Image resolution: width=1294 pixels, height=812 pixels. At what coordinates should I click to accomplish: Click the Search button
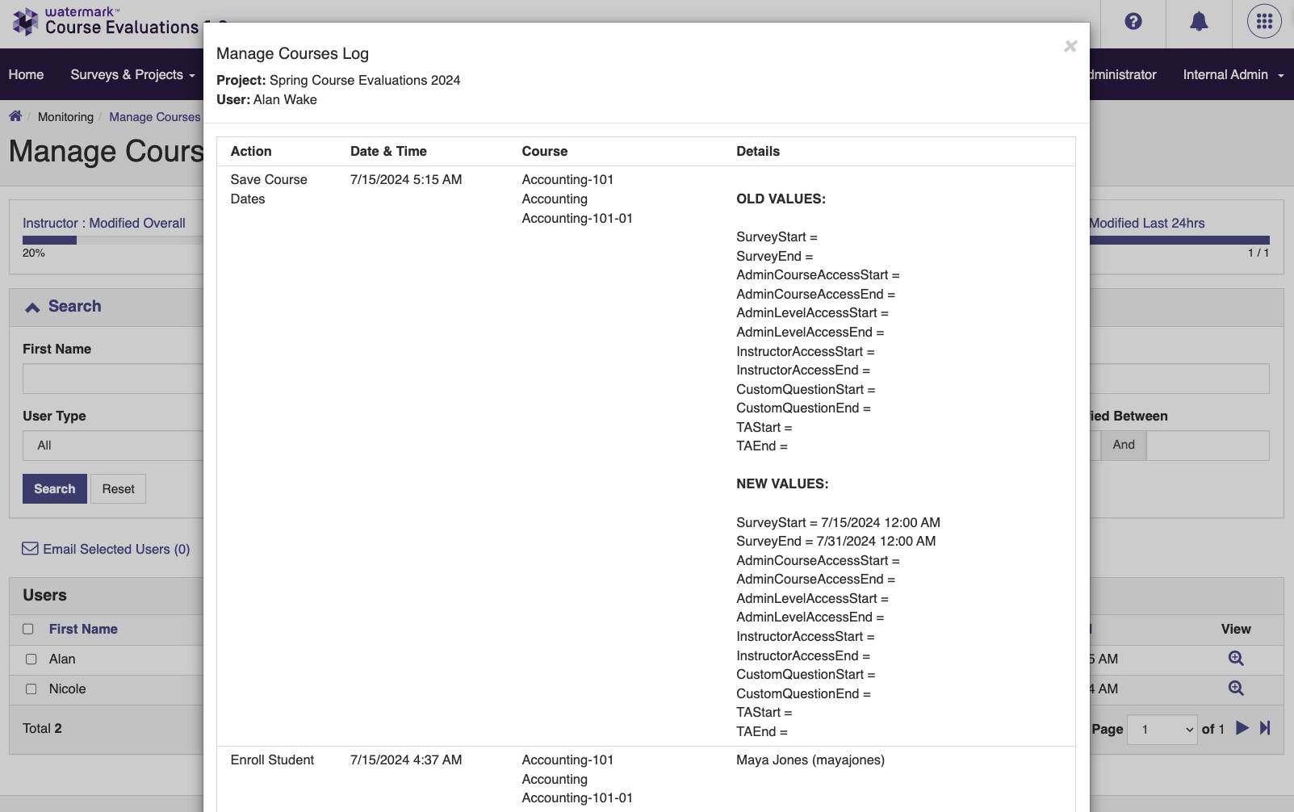tap(55, 489)
